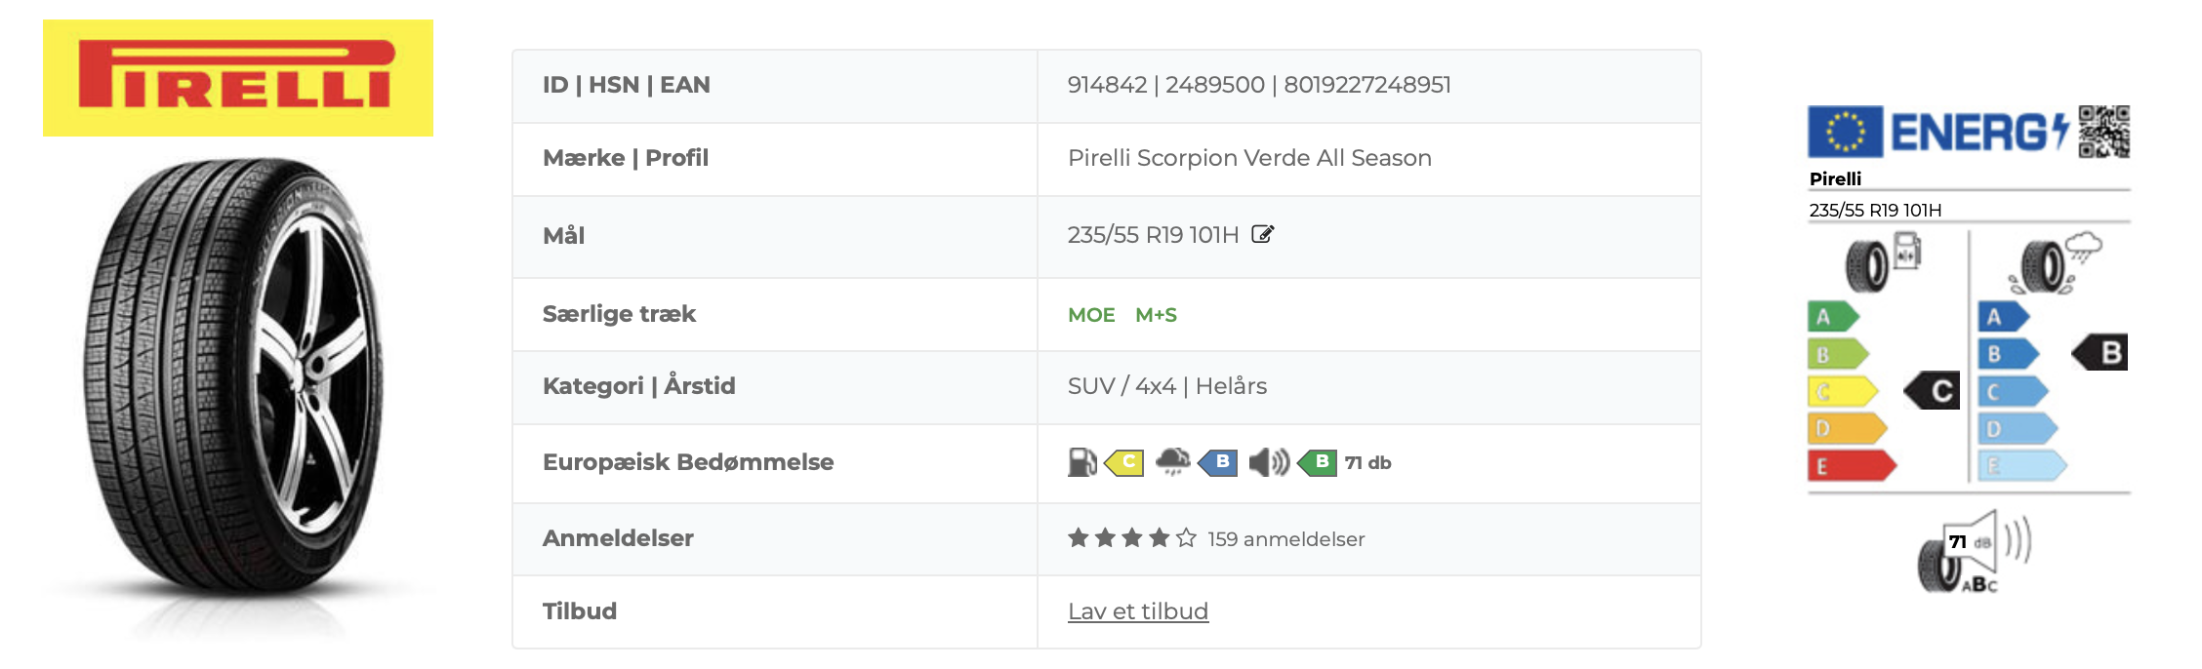Screen dimensions: 2202x669
Task: Click the fuel pump icon in Europæisk Bedømmelse
Action: (x=1081, y=462)
